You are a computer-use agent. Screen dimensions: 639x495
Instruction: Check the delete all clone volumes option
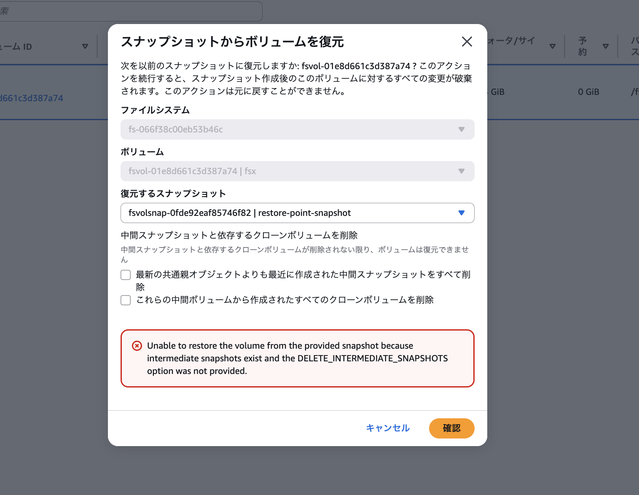(126, 300)
